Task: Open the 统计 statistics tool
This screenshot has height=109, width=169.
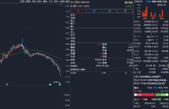Action: [x=39, y=1]
